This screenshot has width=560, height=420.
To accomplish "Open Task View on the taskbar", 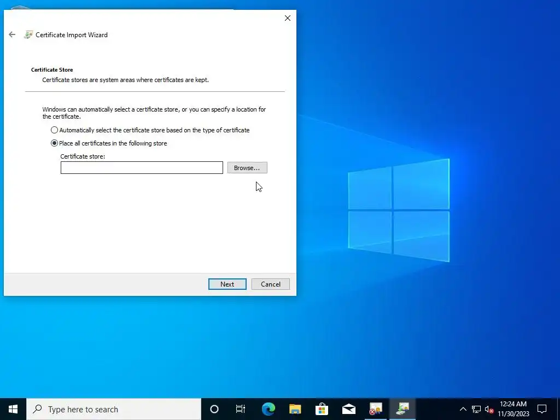I will (241, 409).
